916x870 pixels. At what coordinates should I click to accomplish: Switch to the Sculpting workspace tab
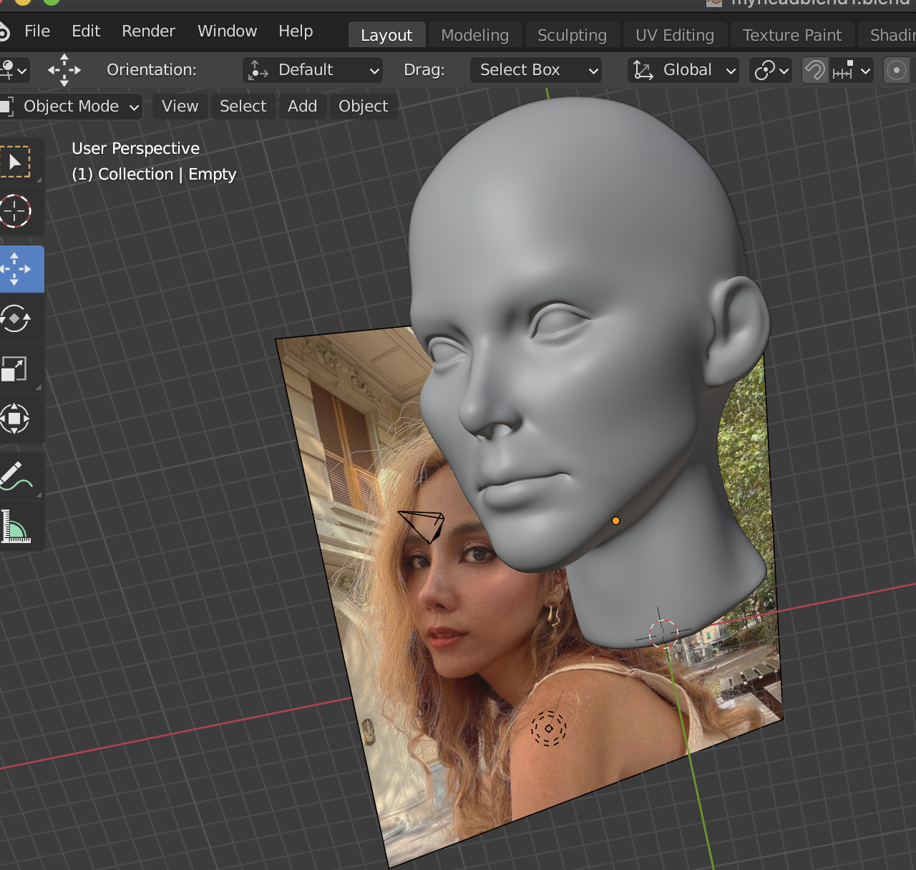coord(572,35)
